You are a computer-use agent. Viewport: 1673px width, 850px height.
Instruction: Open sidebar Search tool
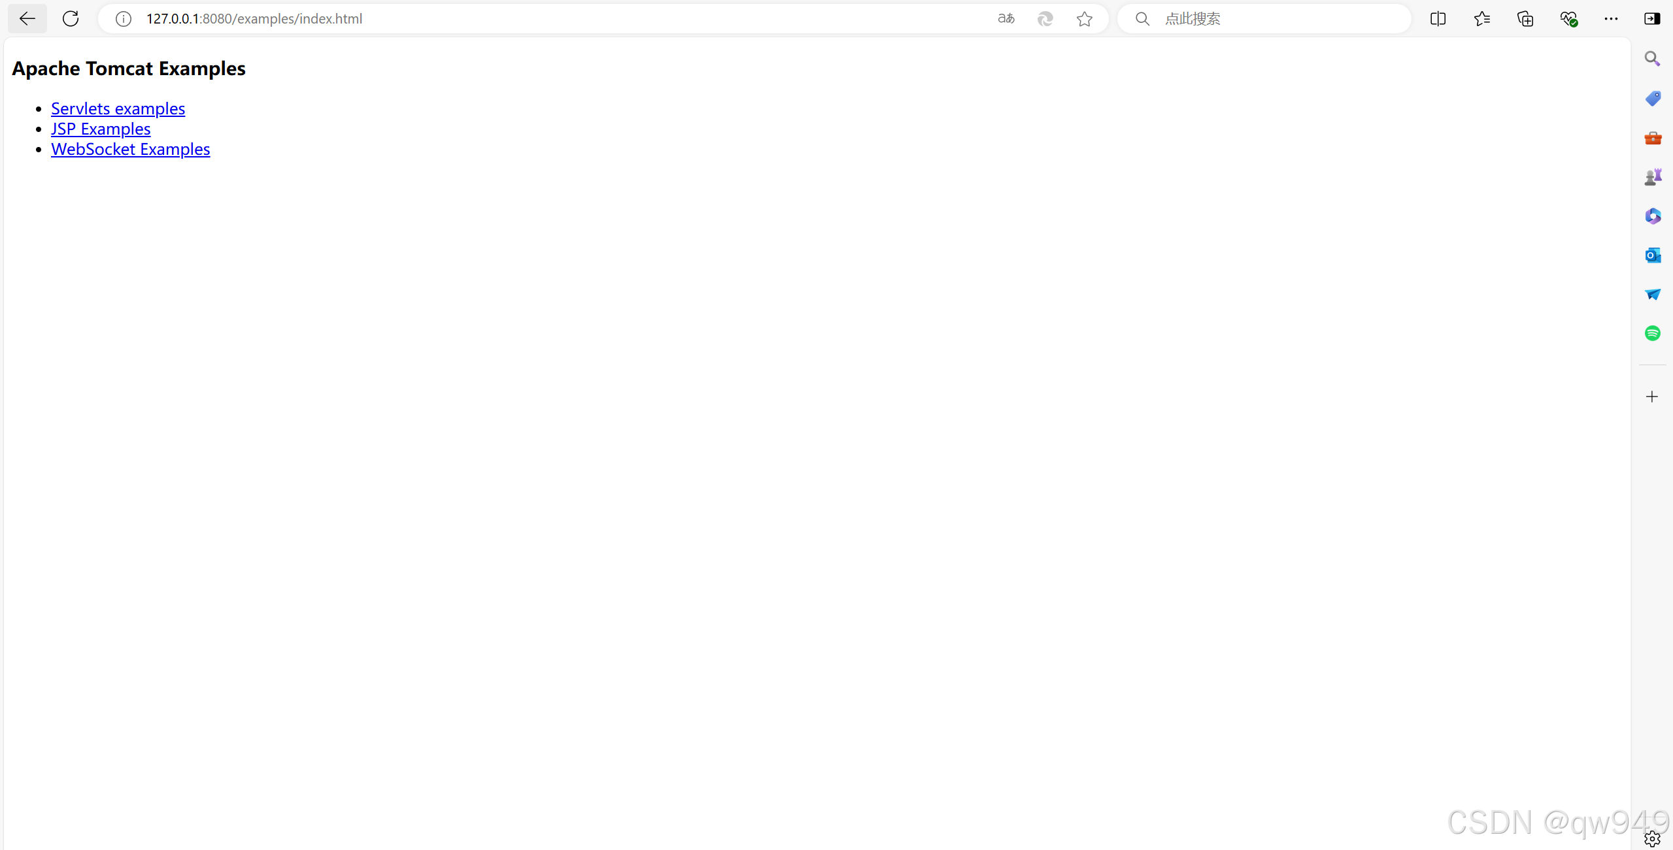coord(1652,59)
